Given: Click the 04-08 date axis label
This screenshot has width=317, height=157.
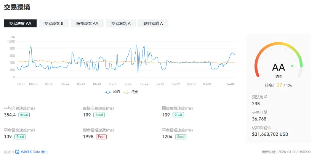Looking at the screenshot, I should click(x=231, y=84).
